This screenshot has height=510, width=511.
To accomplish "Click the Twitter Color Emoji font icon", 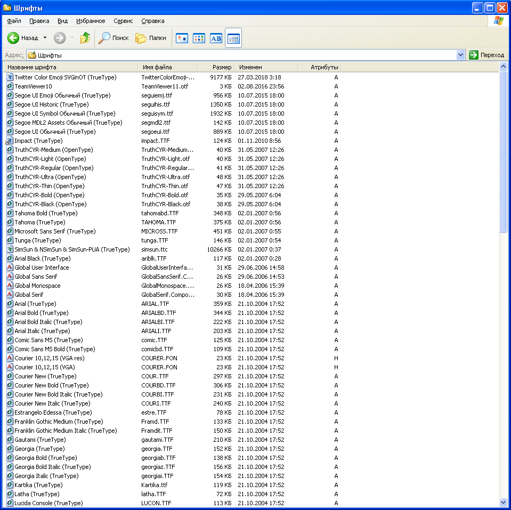I will click(10, 77).
